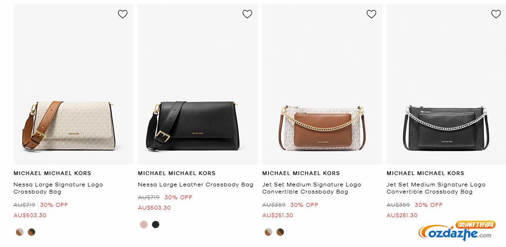Select the brown/black swatch for Nessa Signature bag
The height and width of the screenshot is (247, 506).
click(31, 232)
